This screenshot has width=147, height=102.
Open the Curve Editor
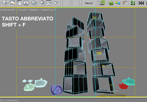pyautogui.click(x=19, y=3)
